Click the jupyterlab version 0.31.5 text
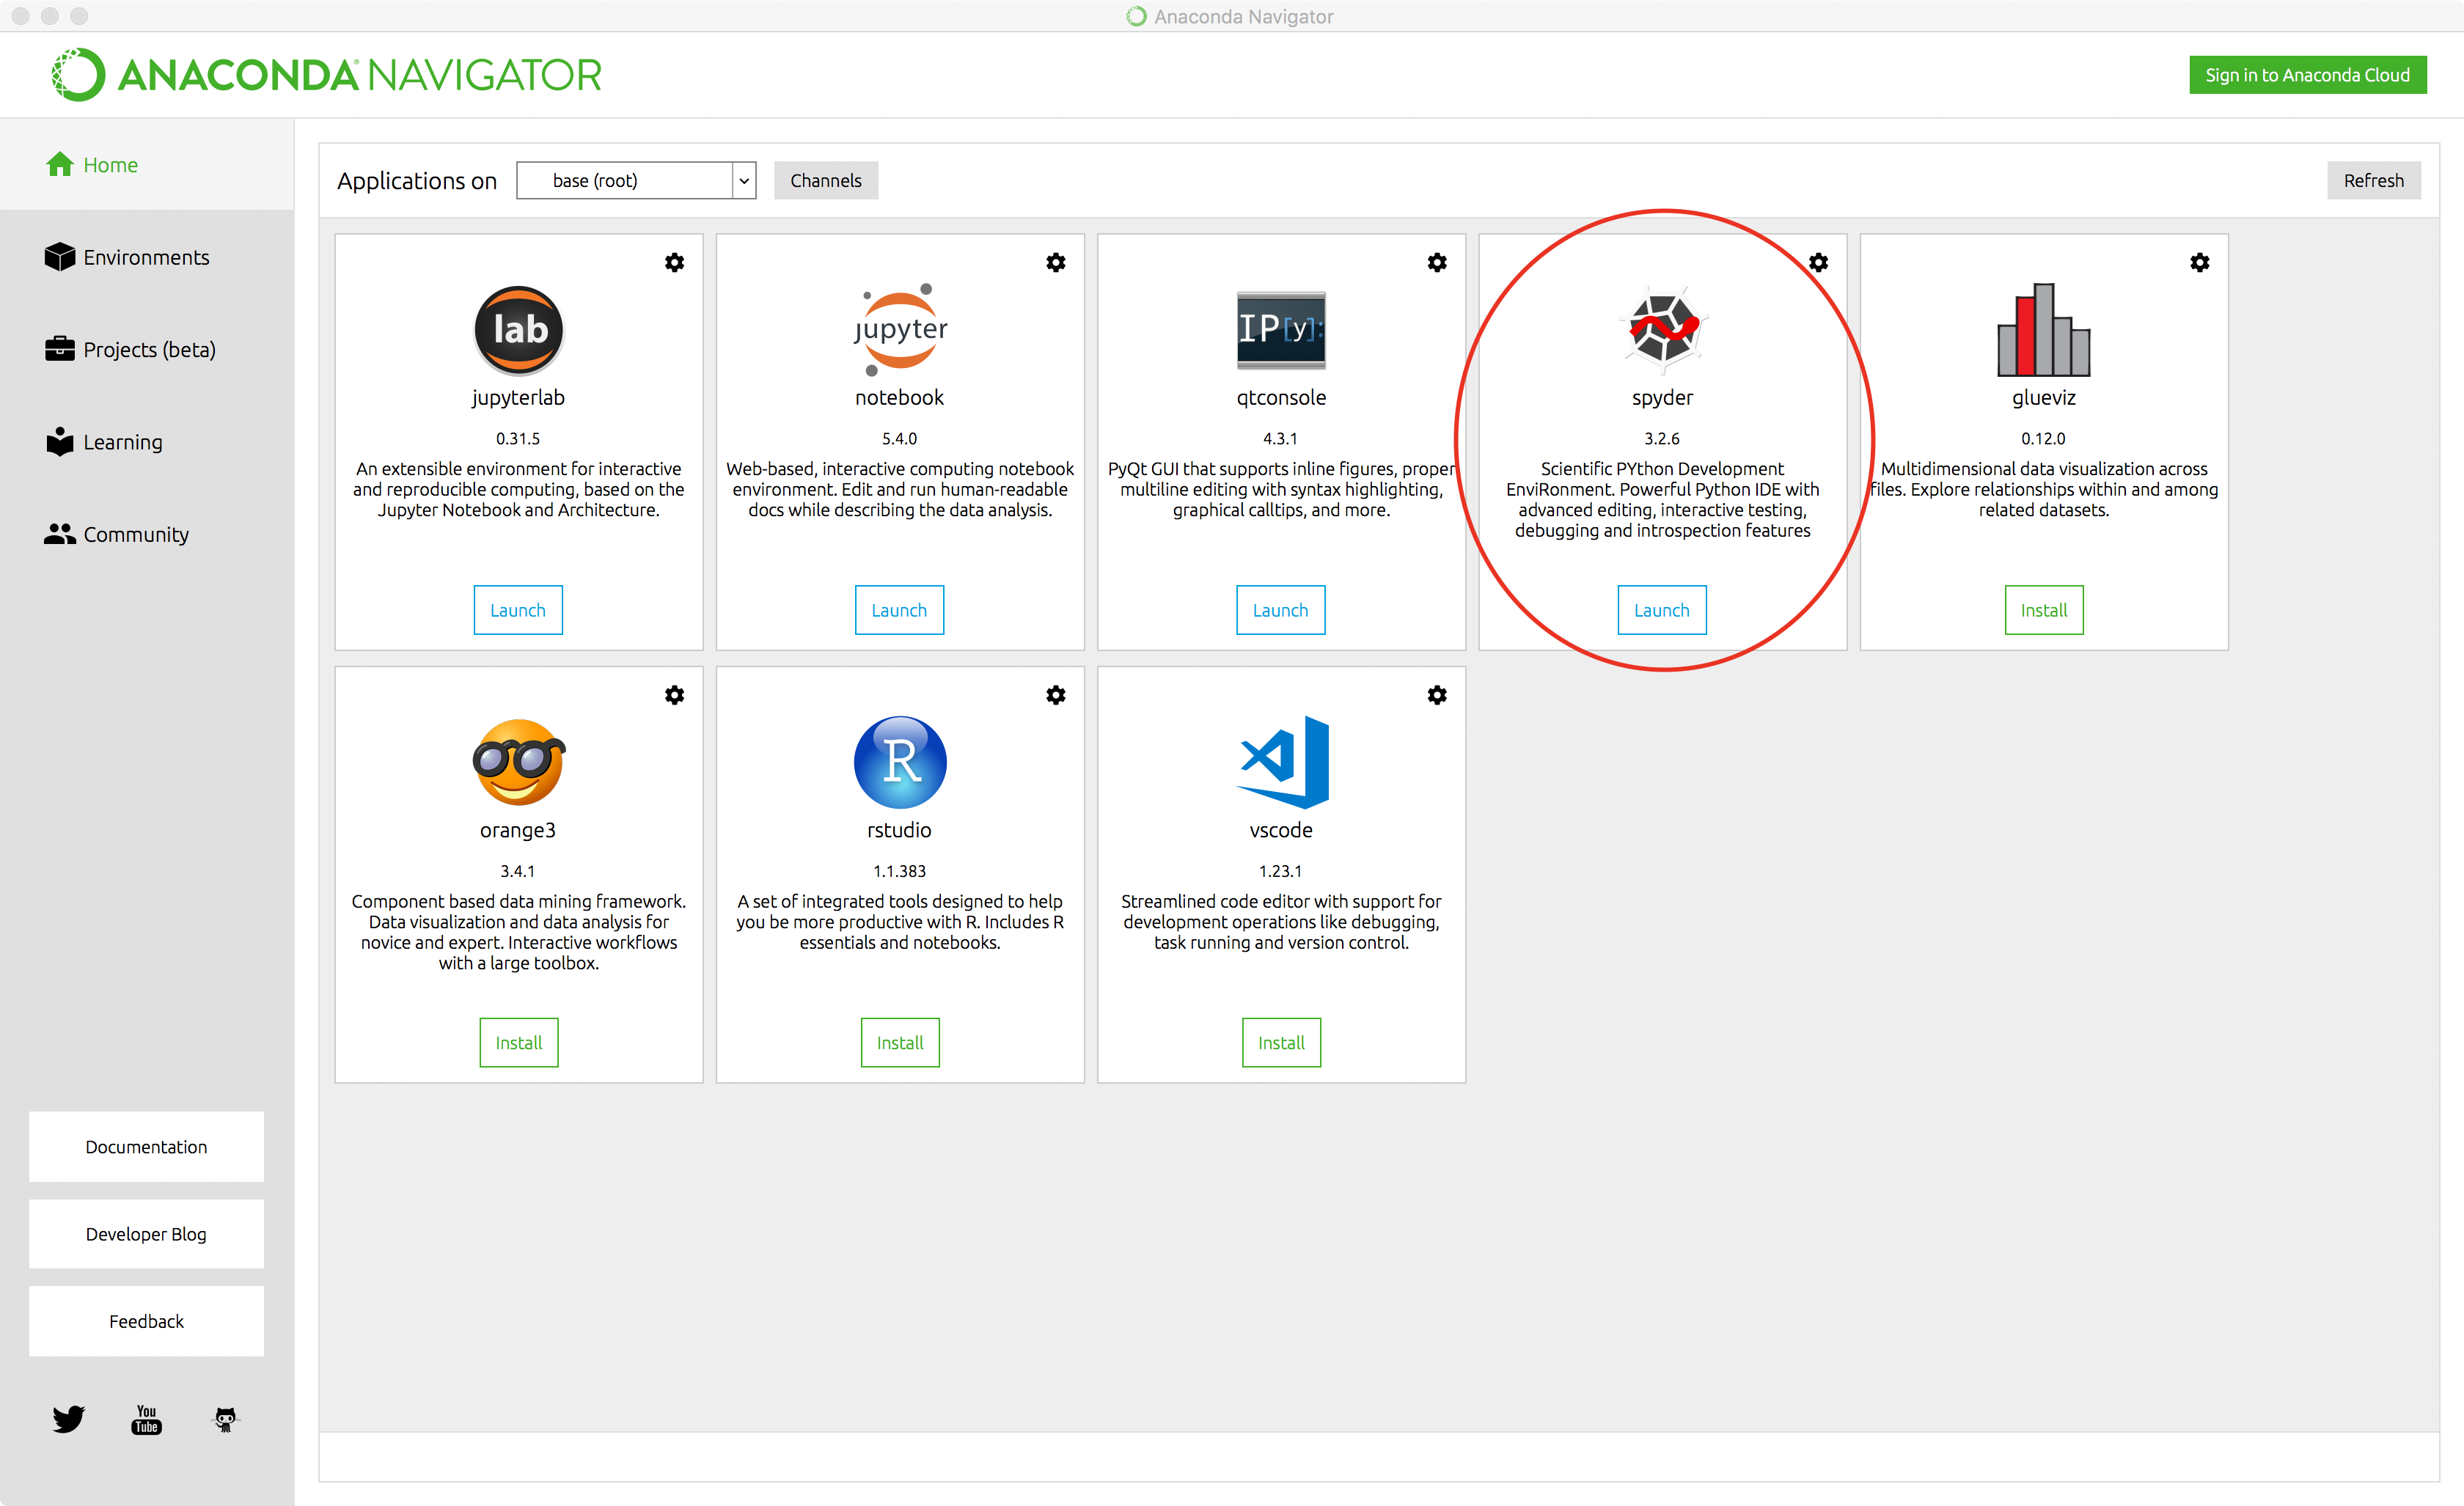This screenshot has height=1506, width=2464. point(518,439)
